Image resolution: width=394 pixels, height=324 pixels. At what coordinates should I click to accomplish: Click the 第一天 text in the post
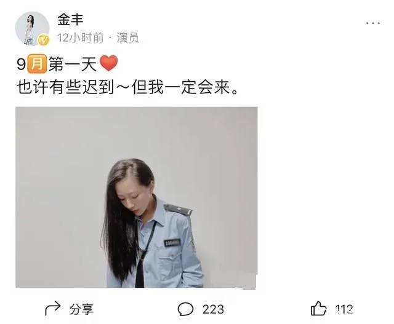tap(73, 64)
